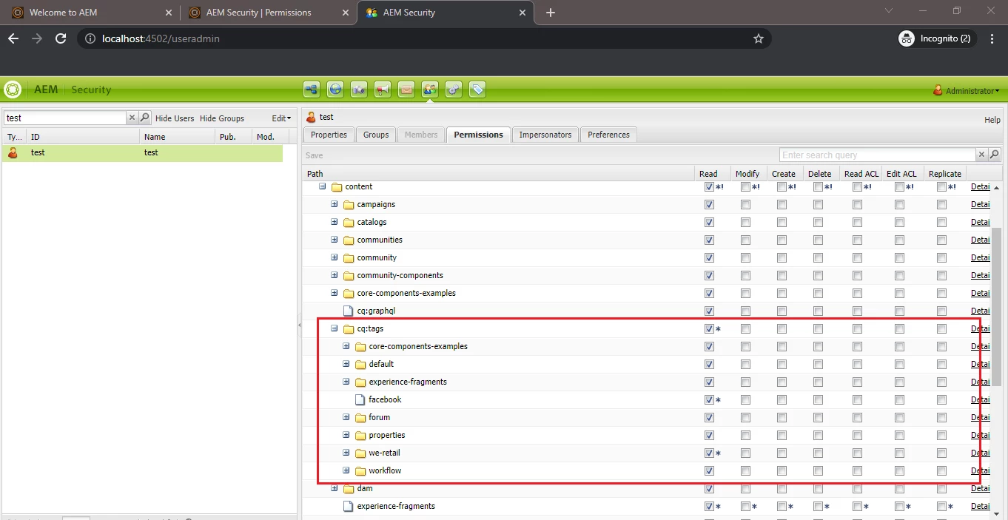This screenshot has width=1008, height=520.
Task: Run the user search magnifier icon
Action: click(145, 118)
